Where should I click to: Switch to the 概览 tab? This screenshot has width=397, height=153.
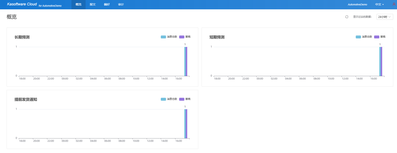click(78, 4)
